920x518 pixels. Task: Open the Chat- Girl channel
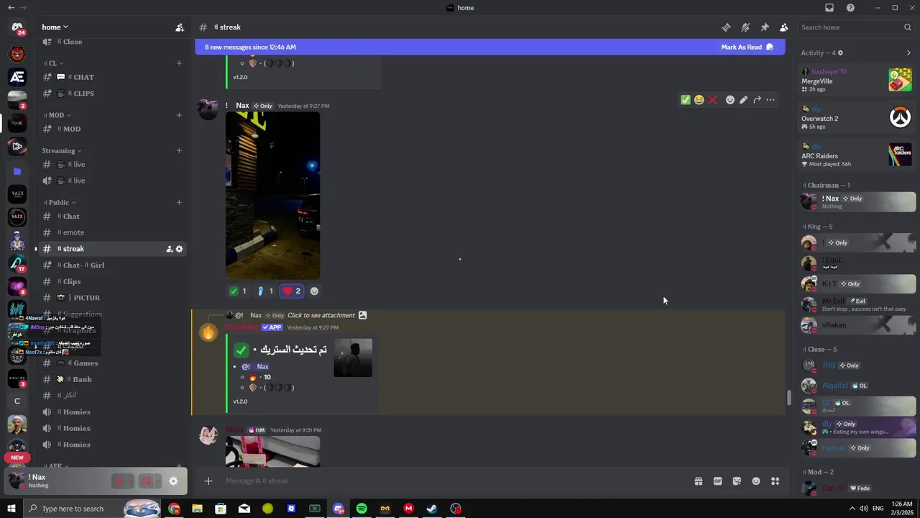click(113, 265)
